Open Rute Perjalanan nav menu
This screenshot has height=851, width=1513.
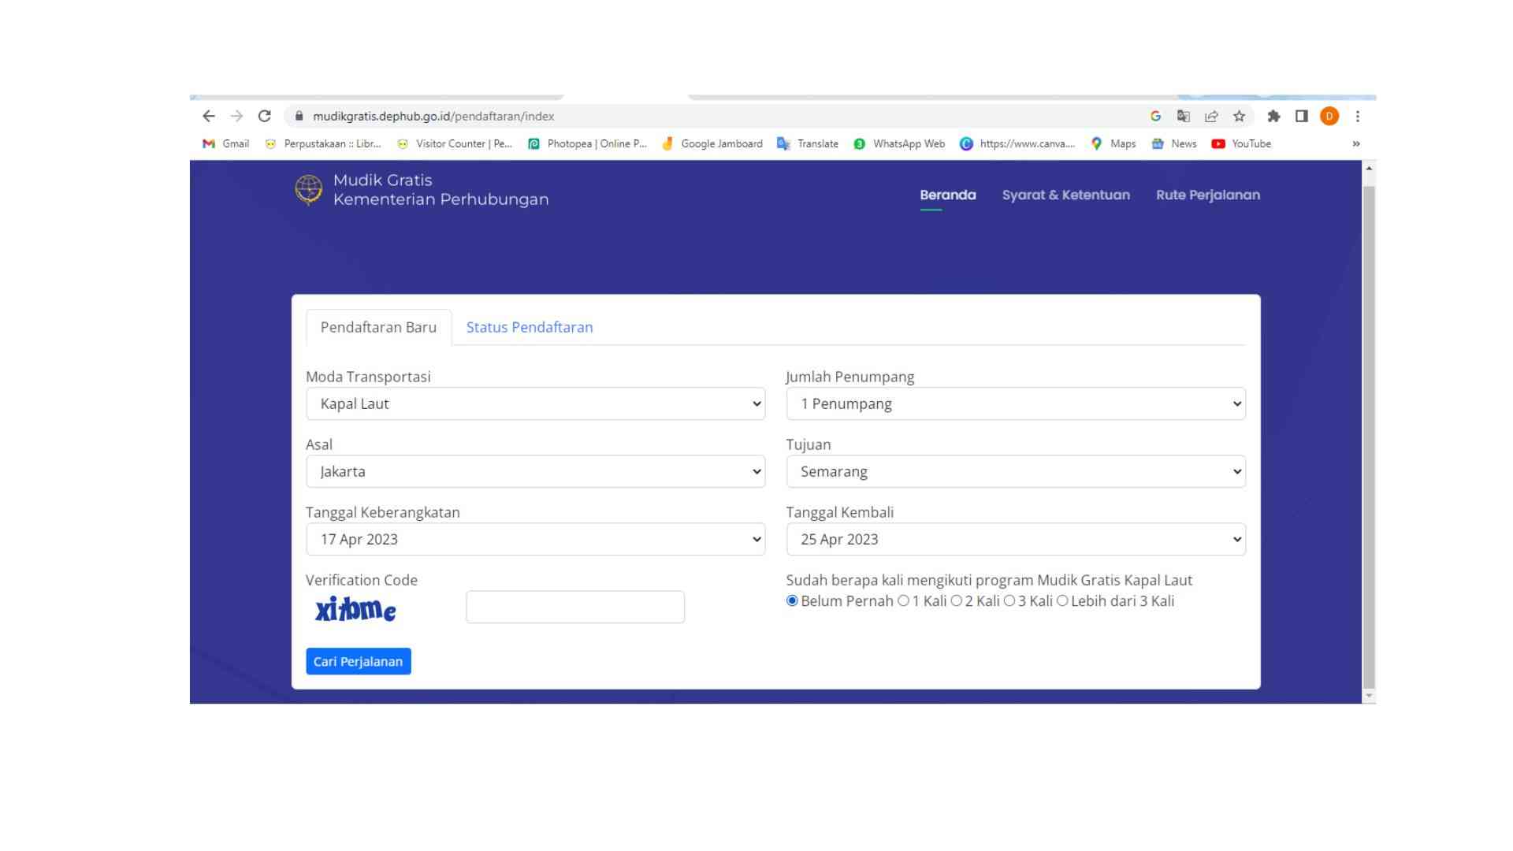1208,195
